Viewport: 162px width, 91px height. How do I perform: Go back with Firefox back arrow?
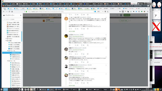click(4, 12)
